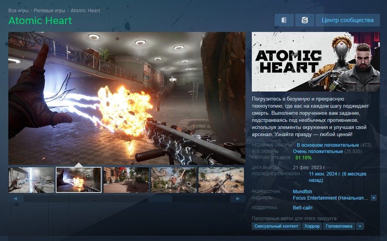
Task: Expand more tags with plus button
Action: [x=360, y=226]
